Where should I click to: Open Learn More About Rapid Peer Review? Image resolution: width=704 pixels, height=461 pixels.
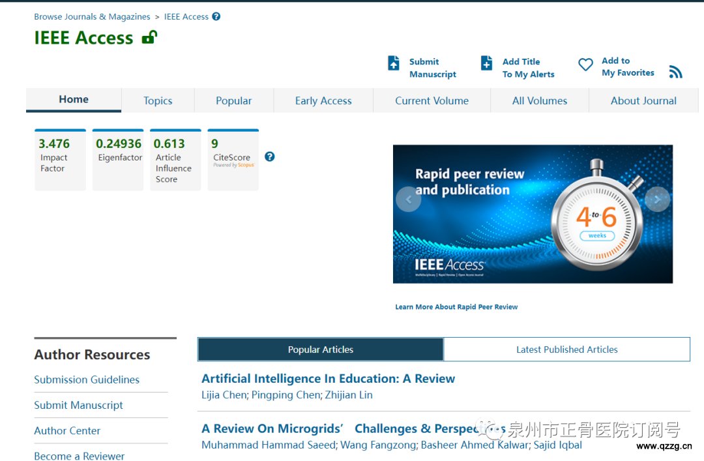coord(456,307)
